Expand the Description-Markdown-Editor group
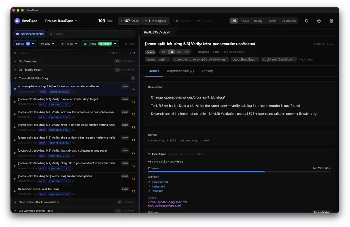Screen dimensions: 350x227 (15, 202)
